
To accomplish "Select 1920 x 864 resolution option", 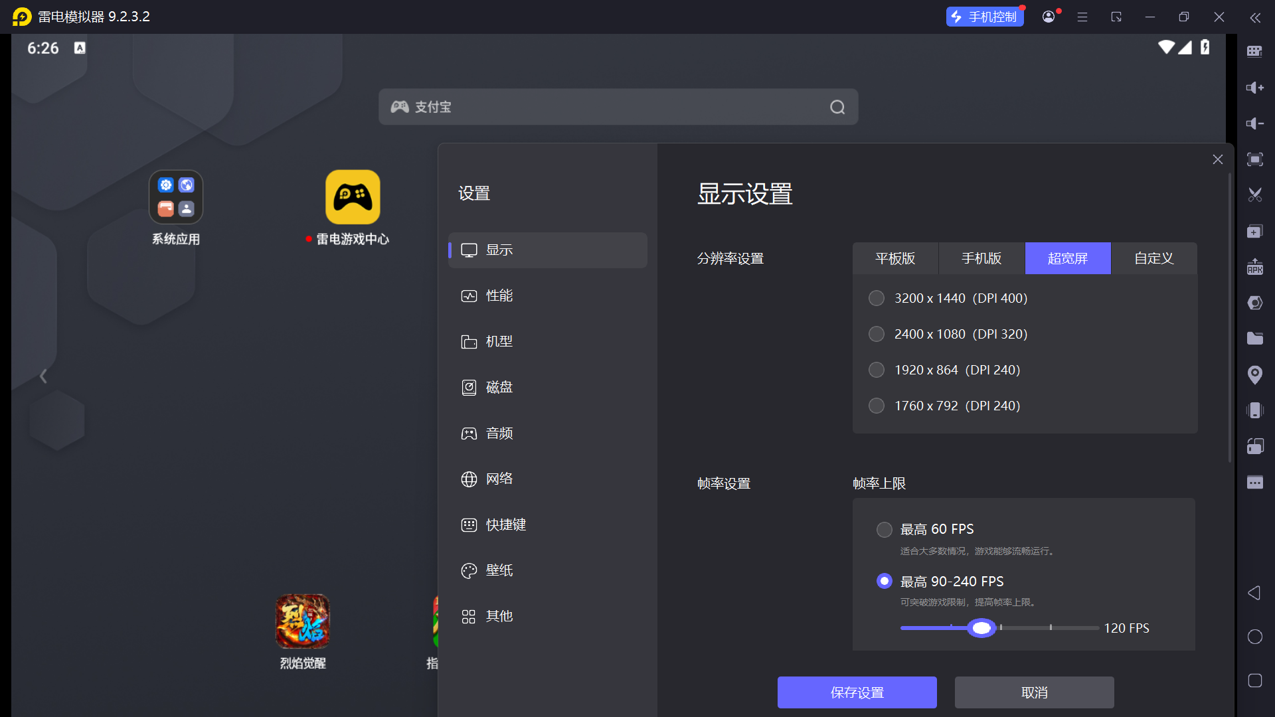I will point(877,370).
